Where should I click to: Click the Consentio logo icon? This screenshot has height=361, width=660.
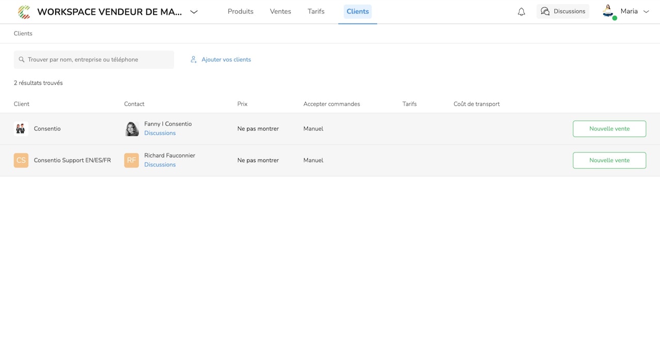click(24, 12)
